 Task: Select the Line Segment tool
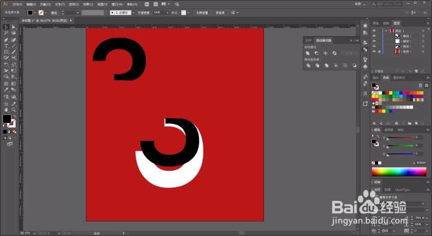(13, 46)
